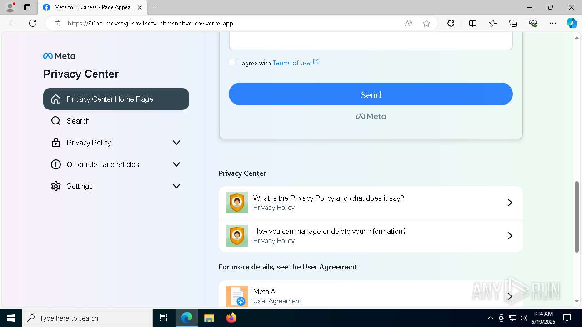Click the scrollbar down arrow

point(577,301)
